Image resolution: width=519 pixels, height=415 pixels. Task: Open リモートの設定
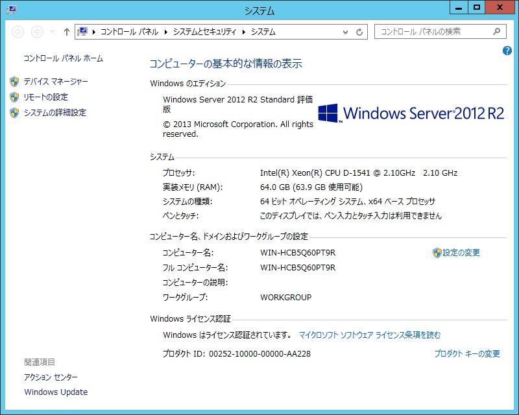pos(45,97)
